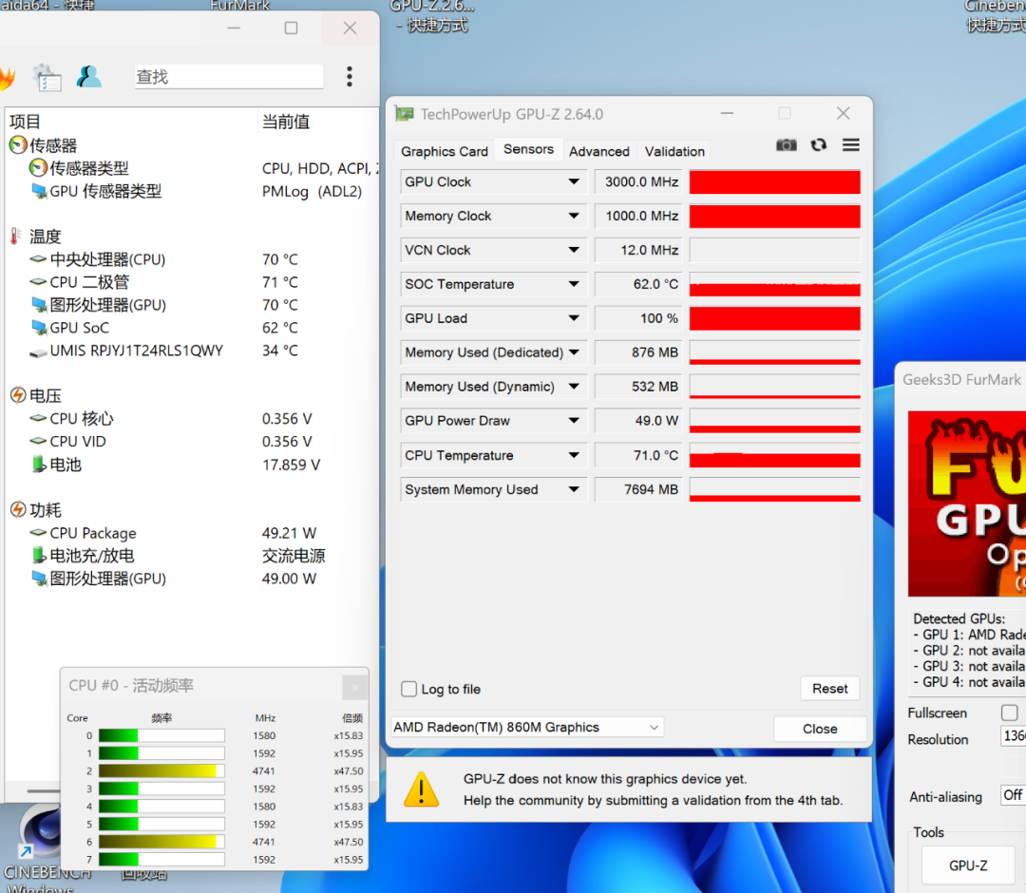Switch to the Graphics Card tab
This screenshot has width=1026, height=893.
[445, 151]
